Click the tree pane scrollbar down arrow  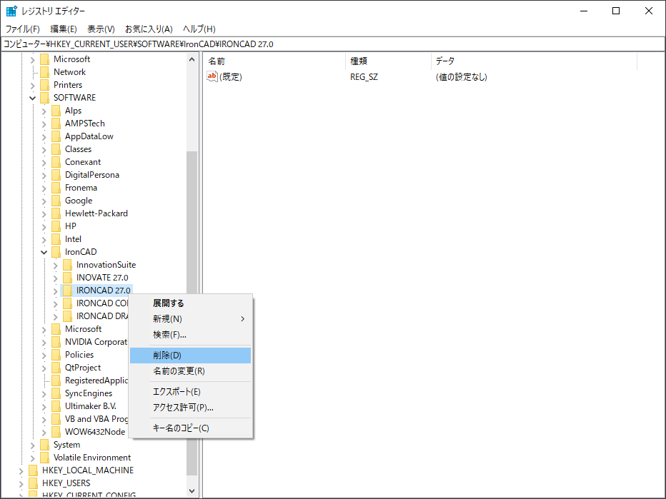[x=191, y=490]
